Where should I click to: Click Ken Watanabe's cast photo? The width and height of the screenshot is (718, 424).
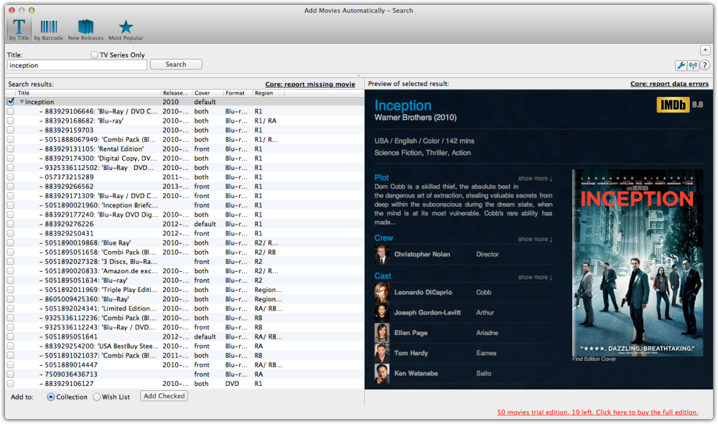point(382,373)
